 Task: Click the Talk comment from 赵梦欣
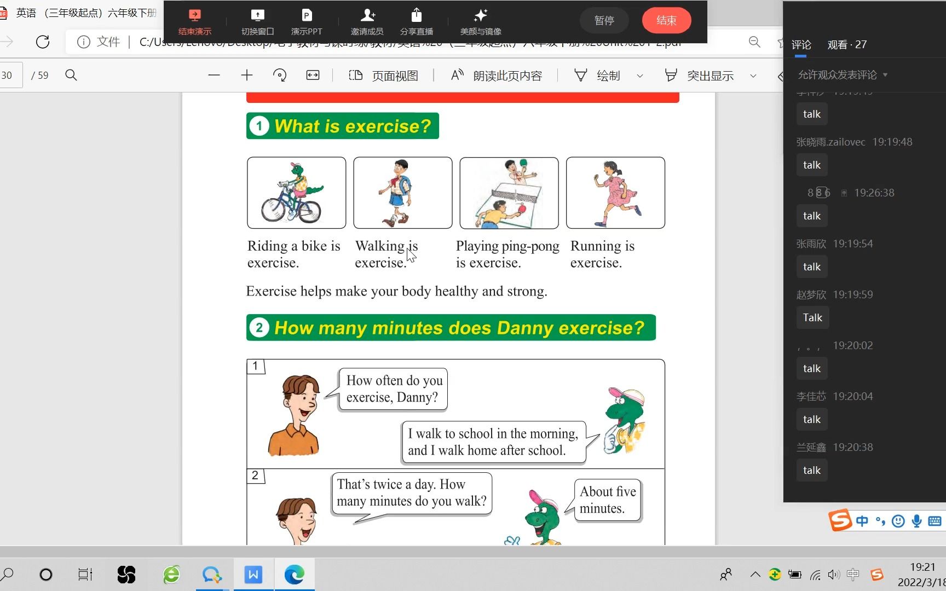tap(812, 317)
